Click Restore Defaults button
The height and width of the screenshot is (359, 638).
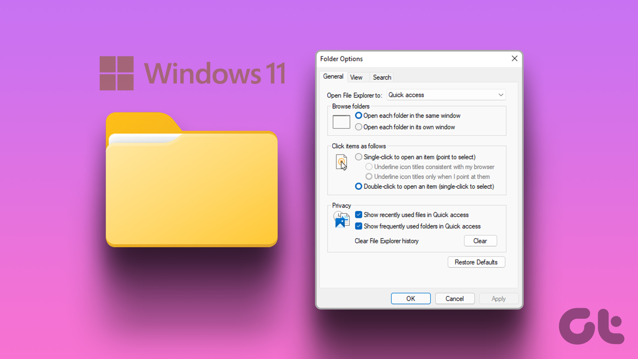point(477,262)
